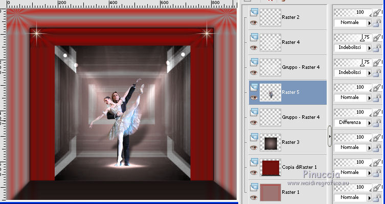Hide the Indebolisci Gruppo - Raster 4 layer
Image resolution: width=385 pixels, height=204 pixels.
coord(254,73)
